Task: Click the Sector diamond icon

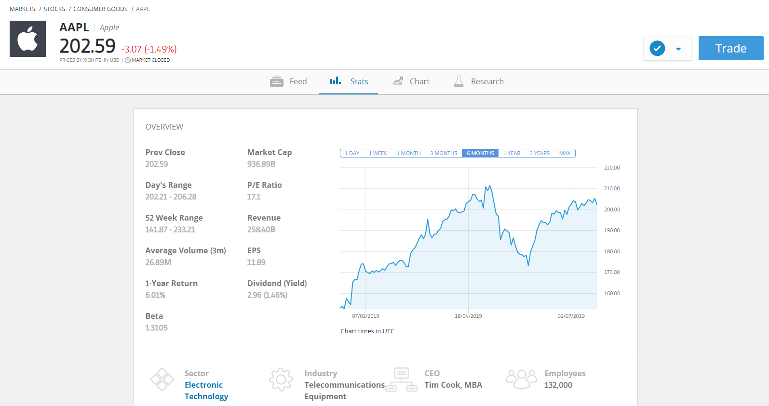Action: click(162, 380)
